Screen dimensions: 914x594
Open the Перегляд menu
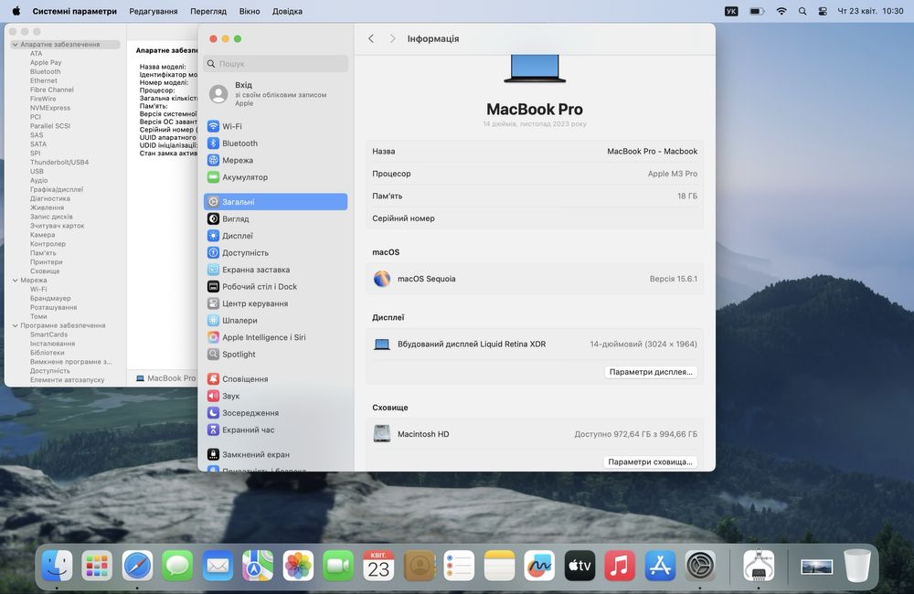(208, 11)
